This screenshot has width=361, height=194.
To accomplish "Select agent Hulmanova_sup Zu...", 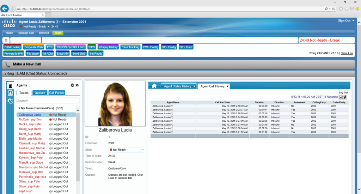I will tap(33, 153).
